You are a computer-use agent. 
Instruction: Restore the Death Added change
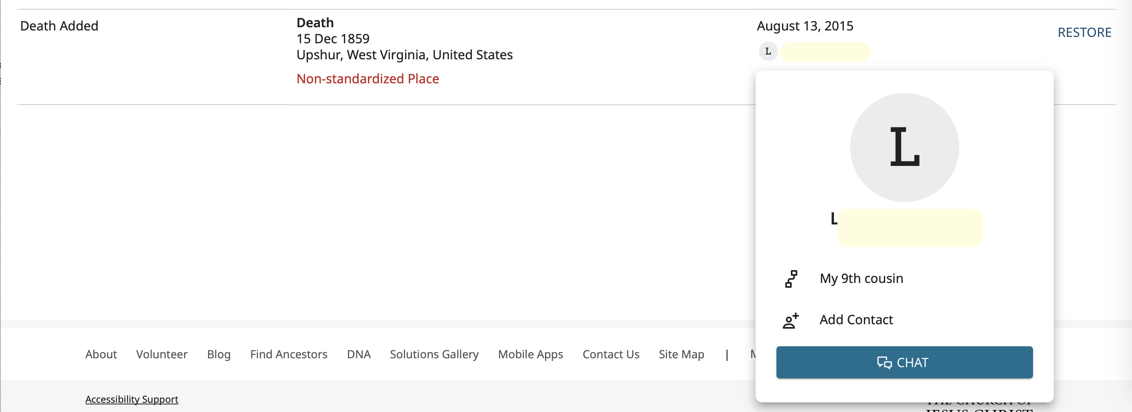[x=1084, y=32]
